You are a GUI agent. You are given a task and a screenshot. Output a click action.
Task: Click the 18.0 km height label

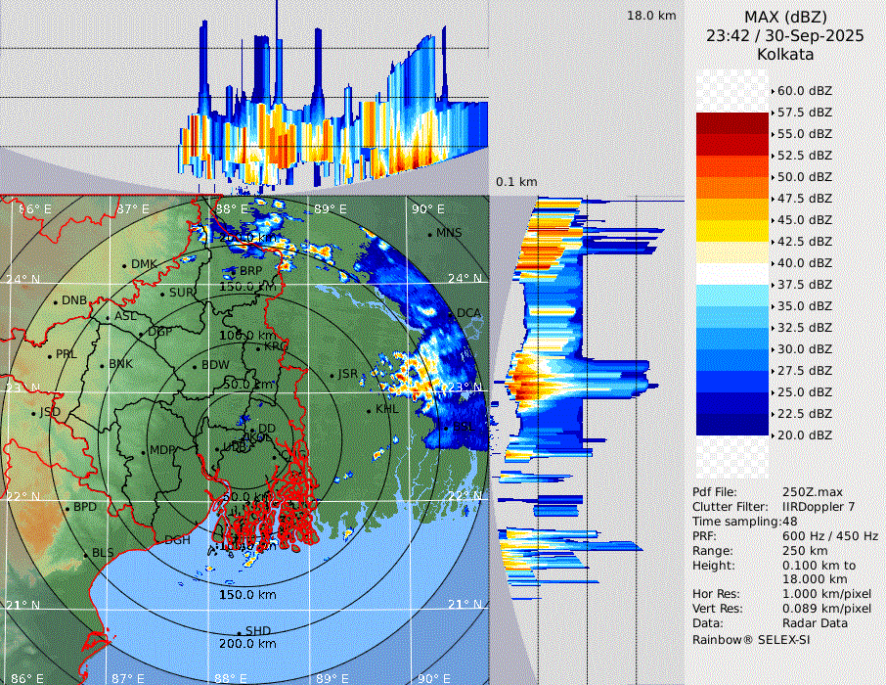[651, 16]
